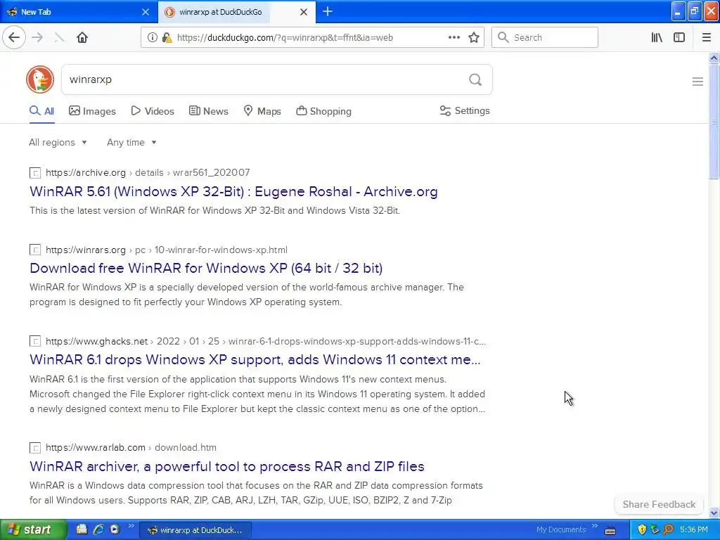Close the winrarxp at DuckDuckGo tab
Image resolution: width=720 pixels, height=540 pixels.
304,12
